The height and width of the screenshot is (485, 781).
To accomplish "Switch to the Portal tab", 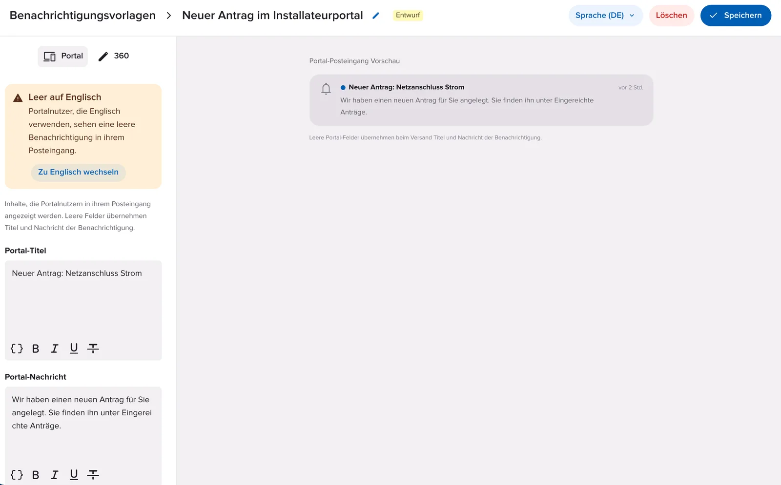I will tap(63, 57).
